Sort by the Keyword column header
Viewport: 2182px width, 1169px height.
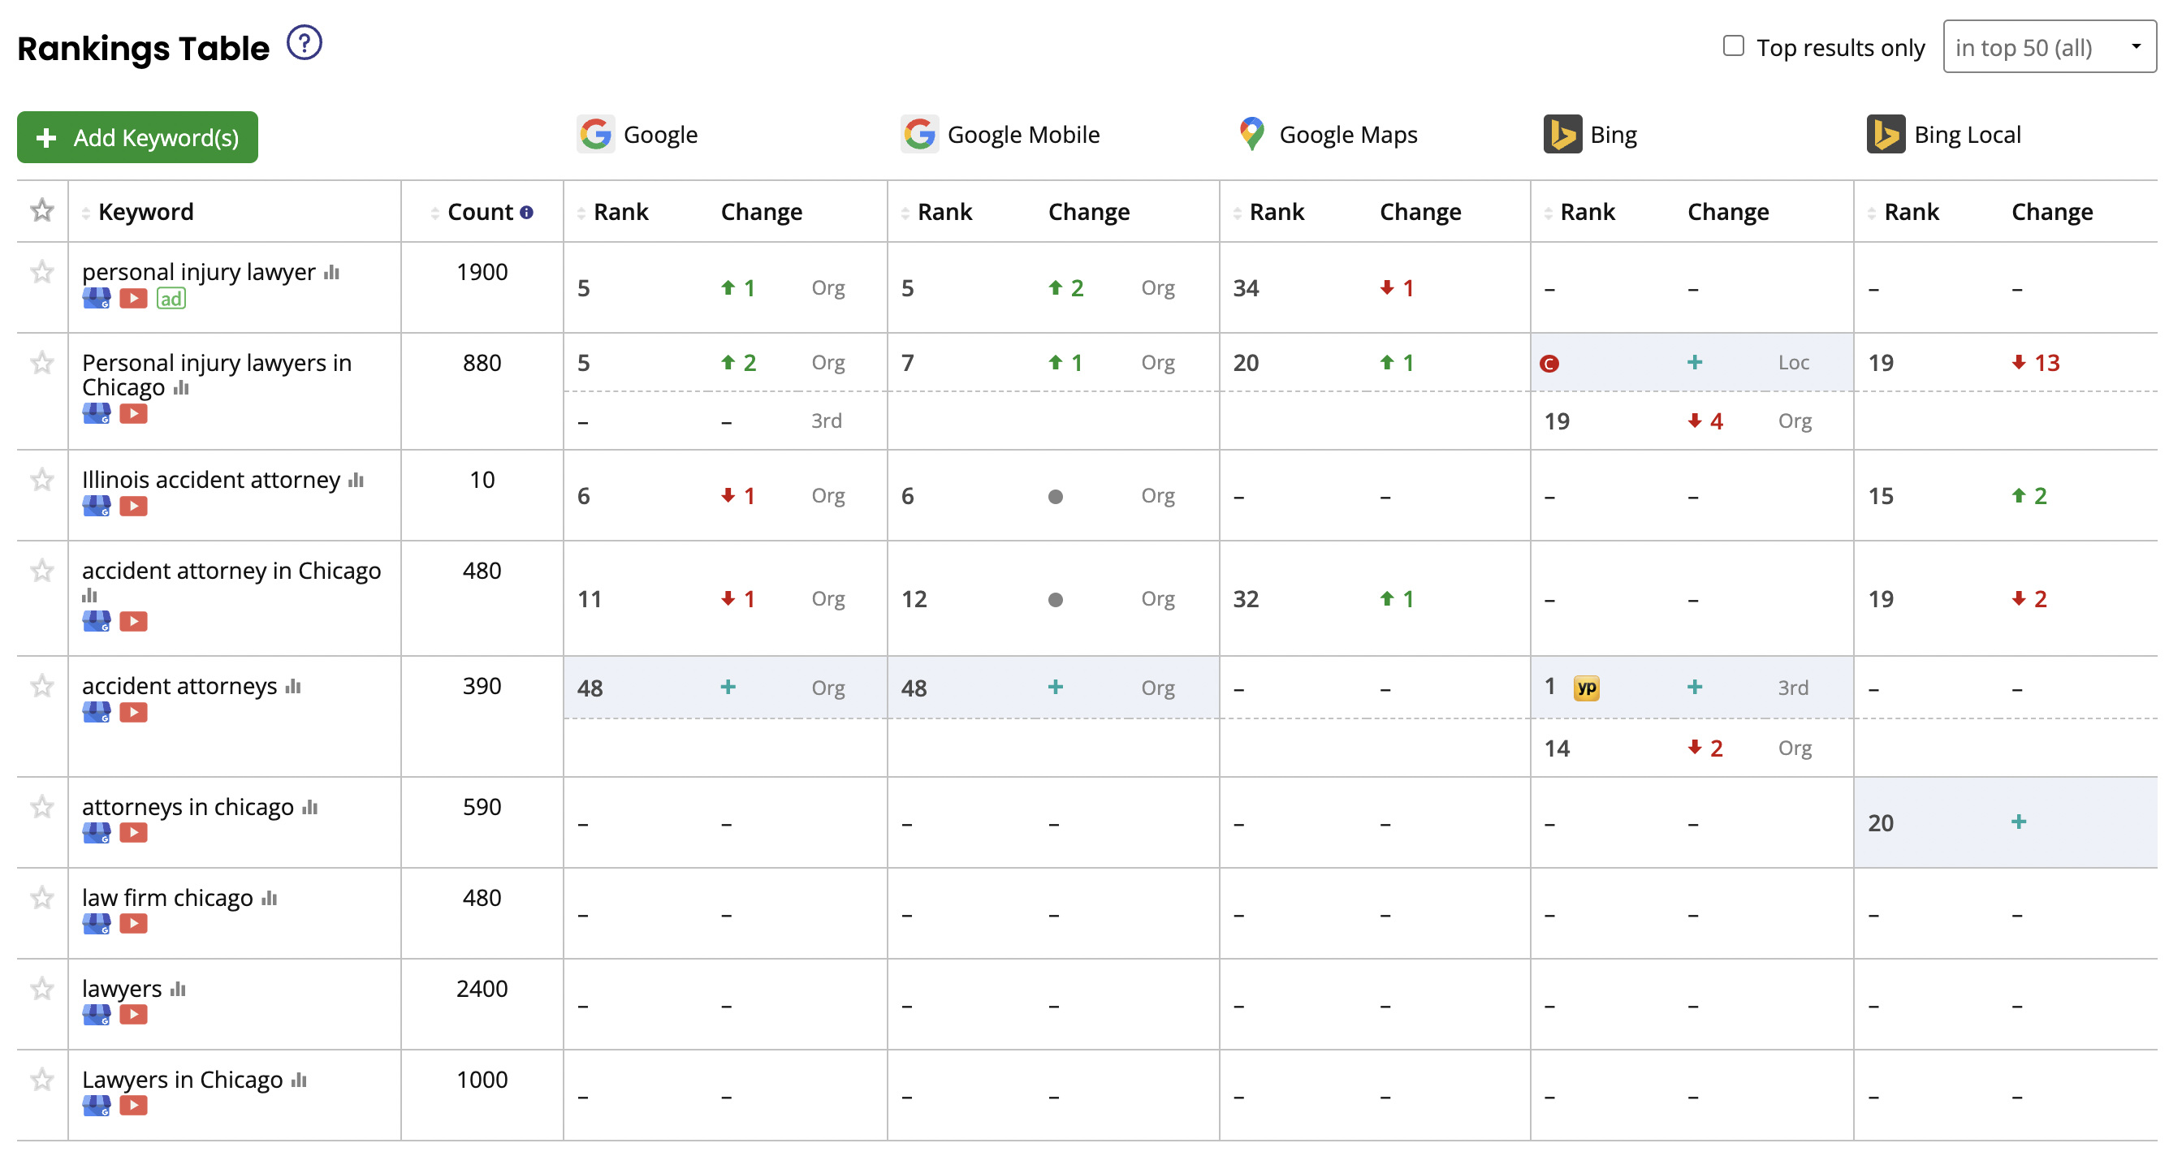pos(145,213)
